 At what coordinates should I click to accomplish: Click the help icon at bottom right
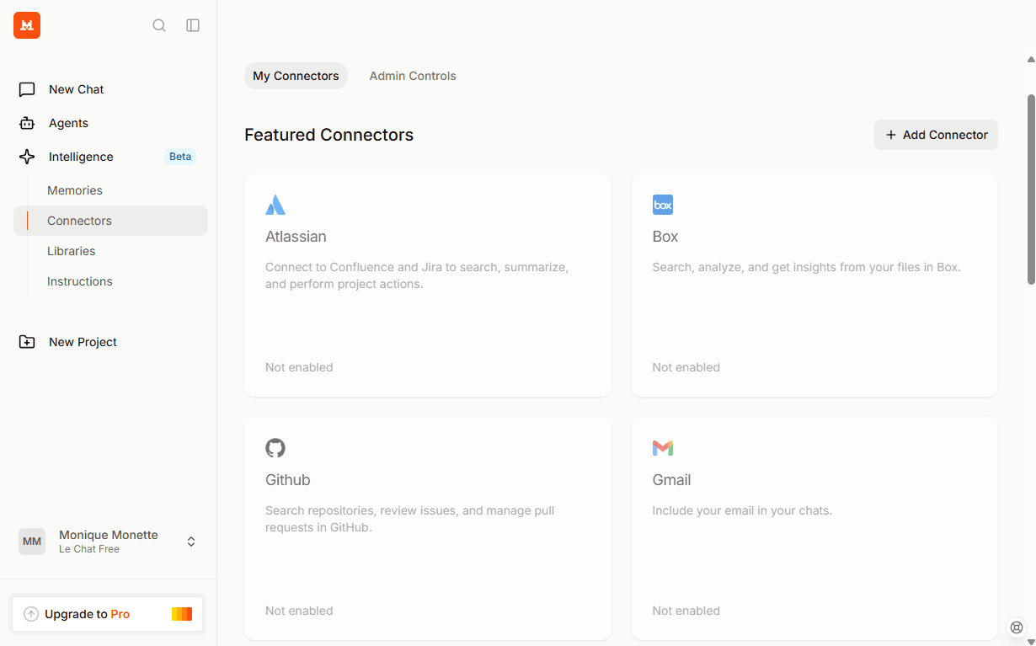click(1017, 627)
